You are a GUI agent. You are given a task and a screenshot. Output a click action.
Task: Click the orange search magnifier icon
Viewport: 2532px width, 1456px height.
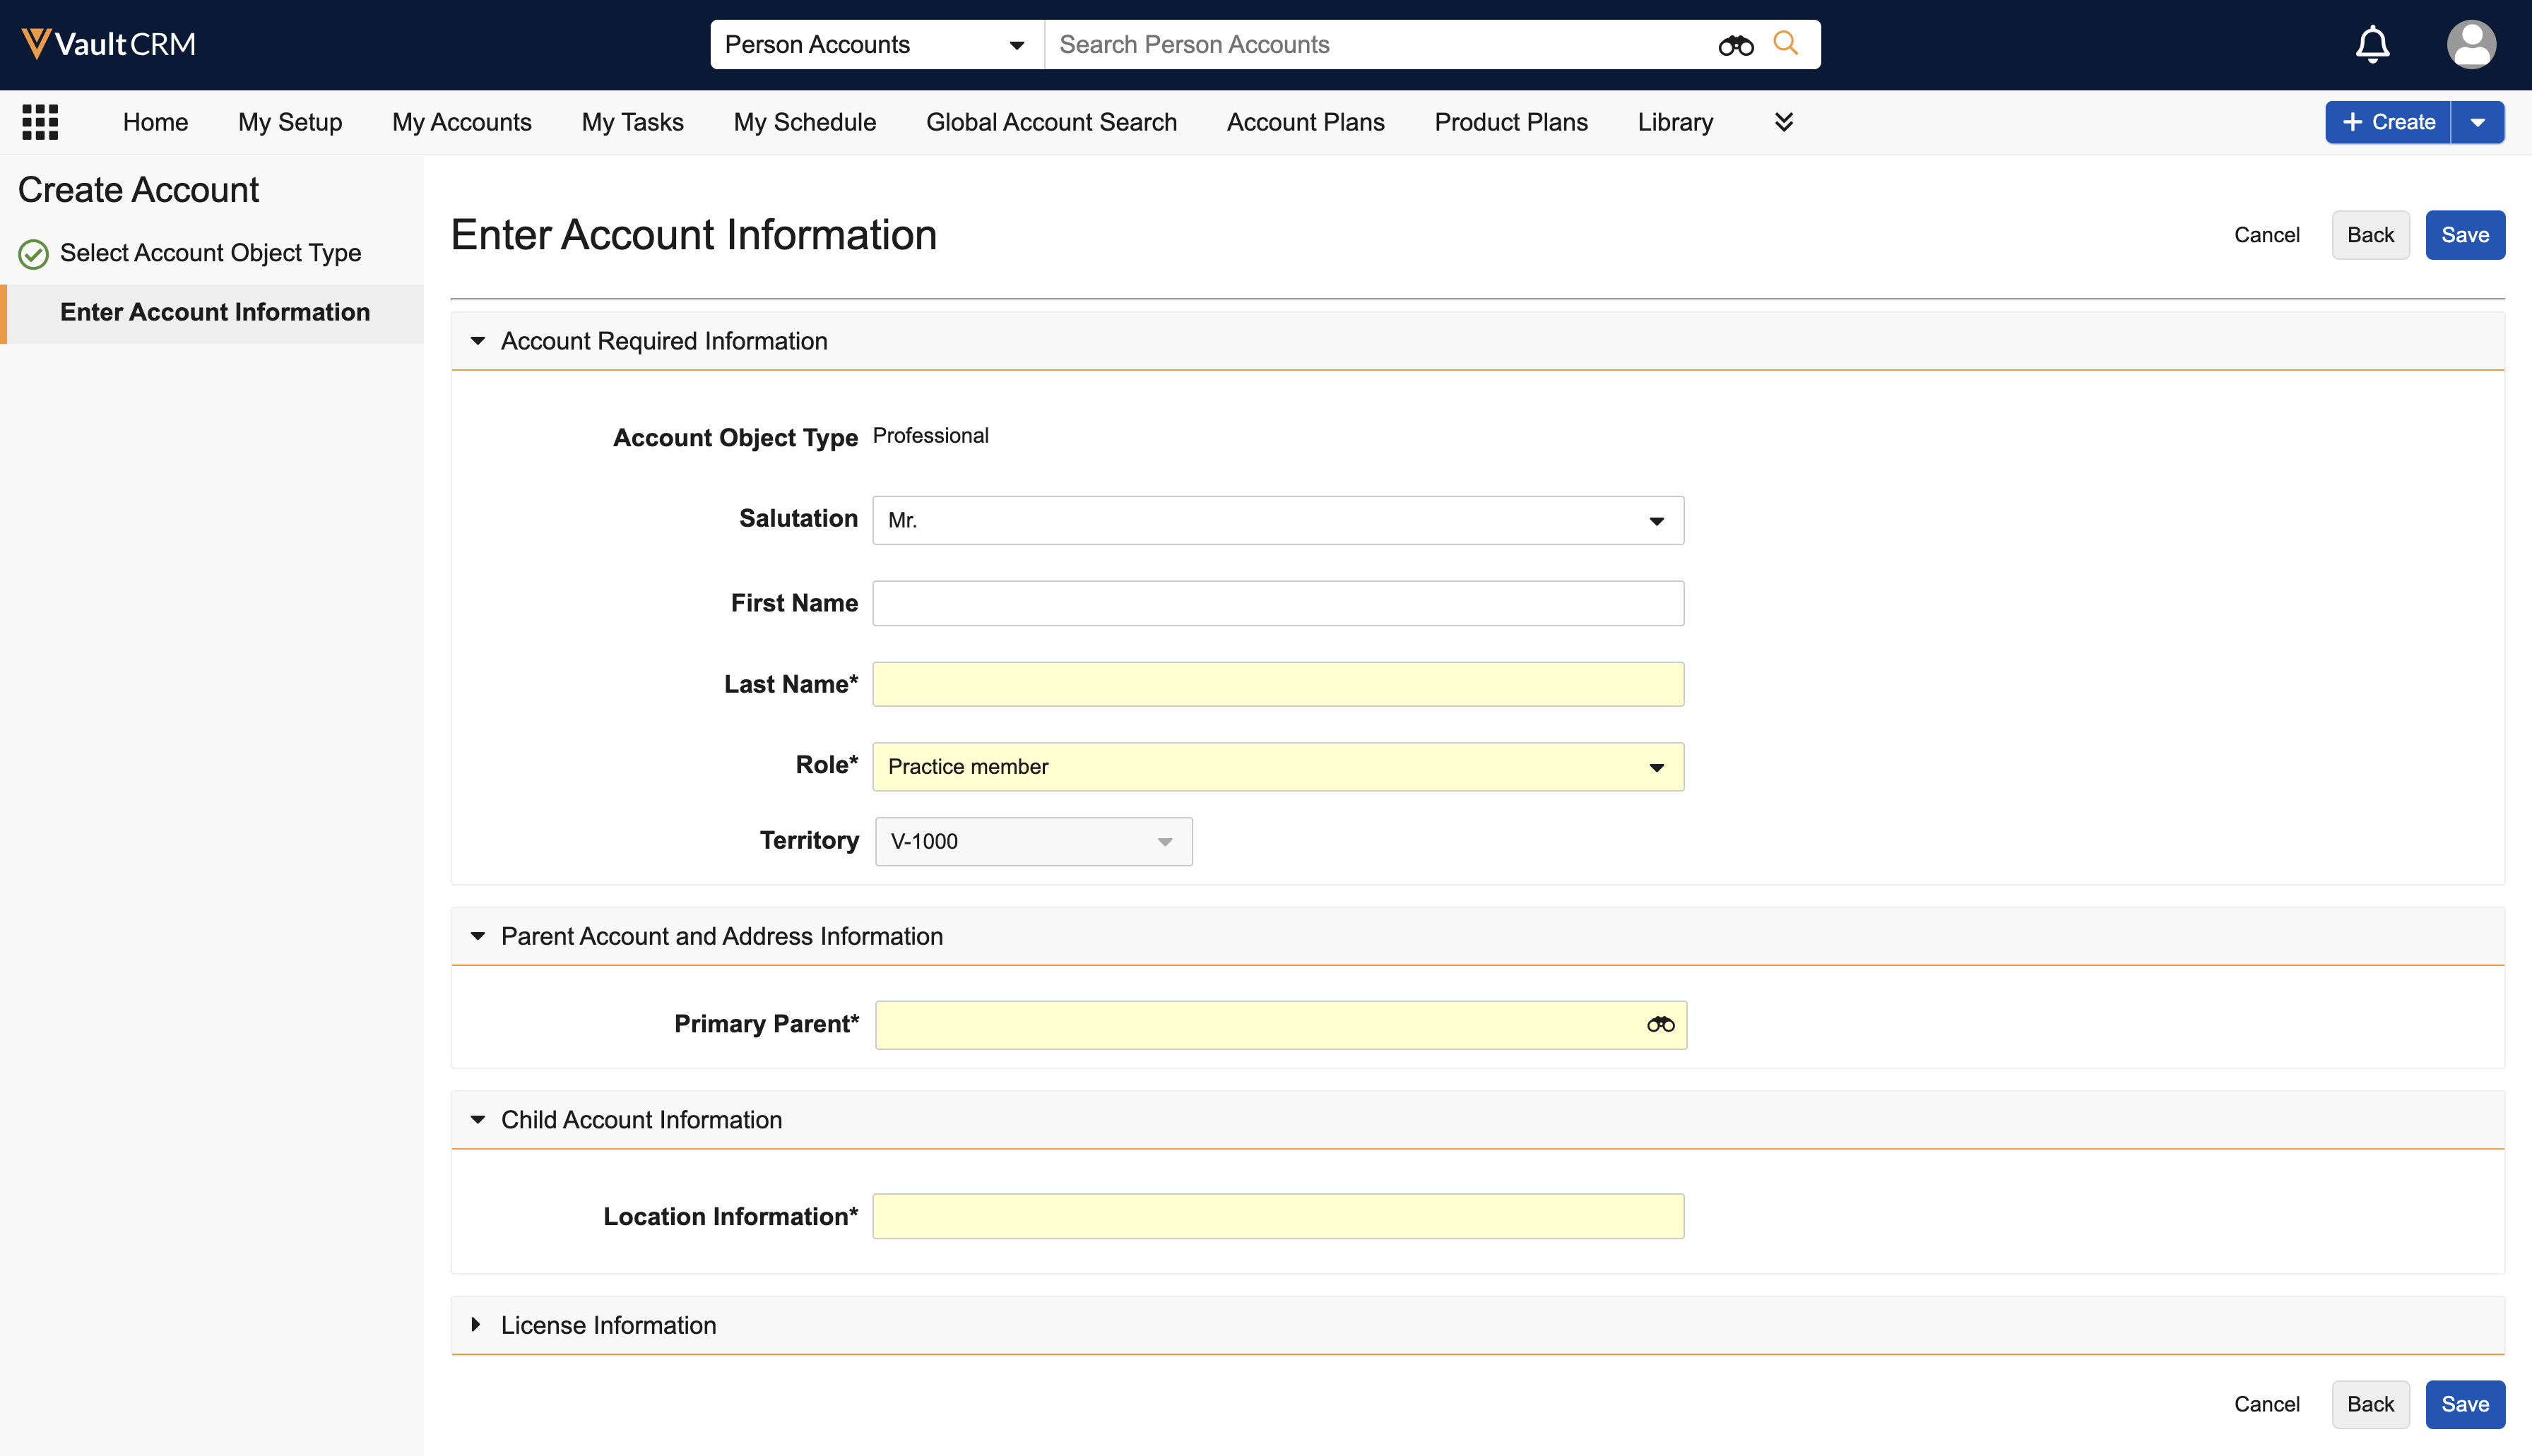1786,44
